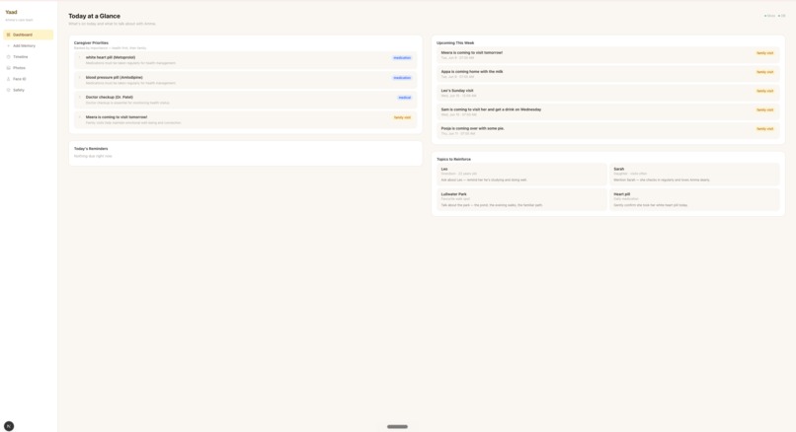Viewport: 796px width, 432px height.
Task: Open the Sarah topic card
Action: pyautogui.click(x=694, y=175)
